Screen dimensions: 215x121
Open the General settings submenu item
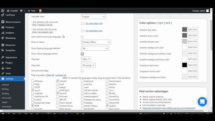tap(5, 85)
